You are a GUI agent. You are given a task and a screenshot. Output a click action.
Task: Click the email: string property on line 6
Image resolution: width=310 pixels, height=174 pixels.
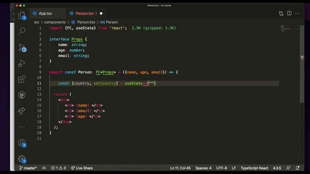73,56
